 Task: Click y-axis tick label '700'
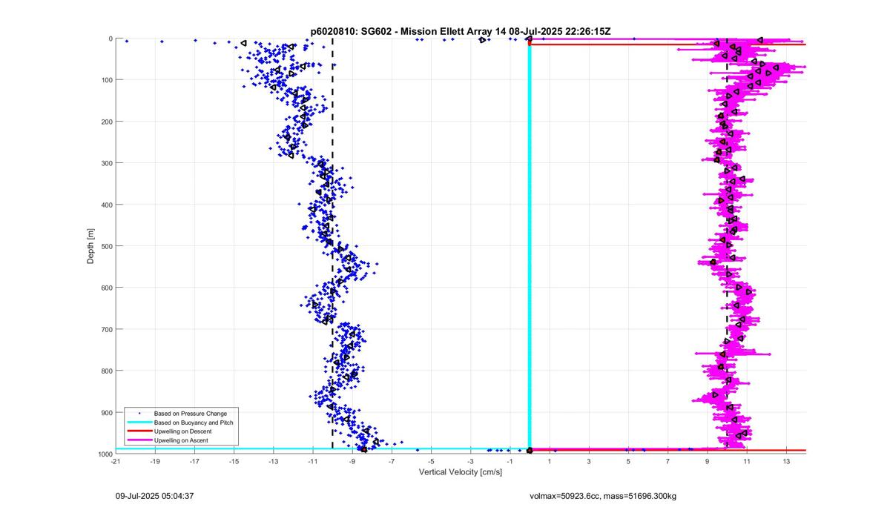pyautogui.click(x=106, y=329)
